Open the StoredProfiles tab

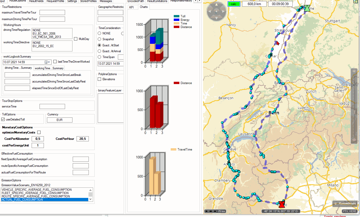click(x=88, y=1)
